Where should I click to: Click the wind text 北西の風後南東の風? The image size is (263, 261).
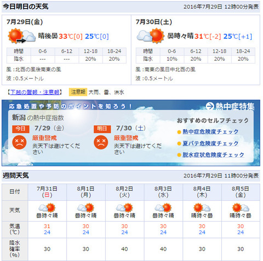point(38,69)
